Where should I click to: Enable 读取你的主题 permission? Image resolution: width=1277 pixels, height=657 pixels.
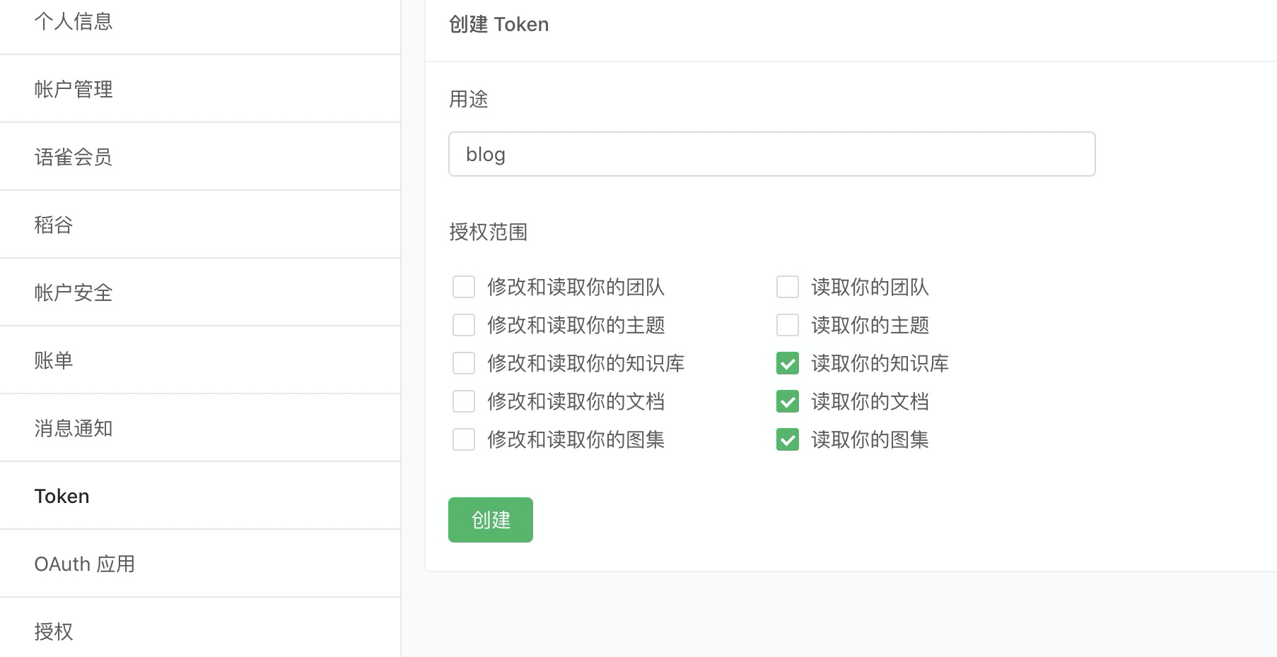click(788, 326)
